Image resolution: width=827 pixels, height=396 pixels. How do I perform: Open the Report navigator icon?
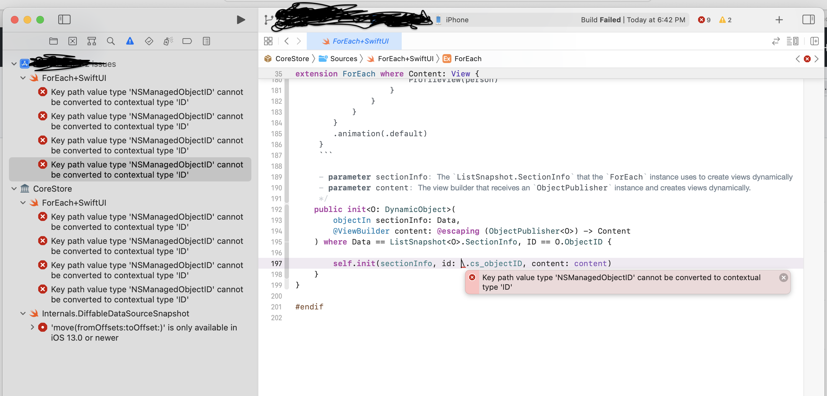coord(206,41)
